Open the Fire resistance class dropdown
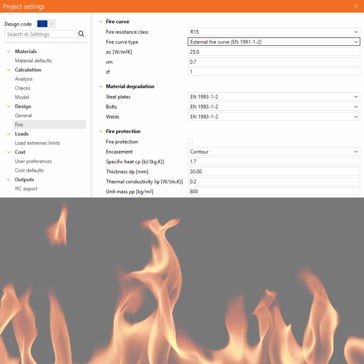 274,32
